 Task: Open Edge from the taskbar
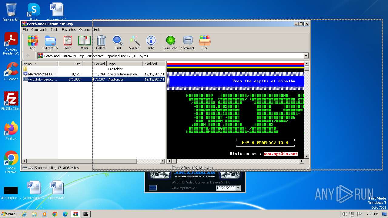[65, 214]
